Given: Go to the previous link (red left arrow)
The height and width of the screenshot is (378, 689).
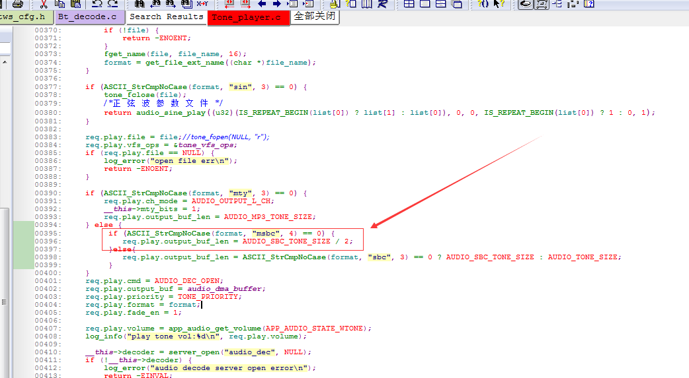Looking at the screenshot, I should pyautogui.click(x=229, y=4).
